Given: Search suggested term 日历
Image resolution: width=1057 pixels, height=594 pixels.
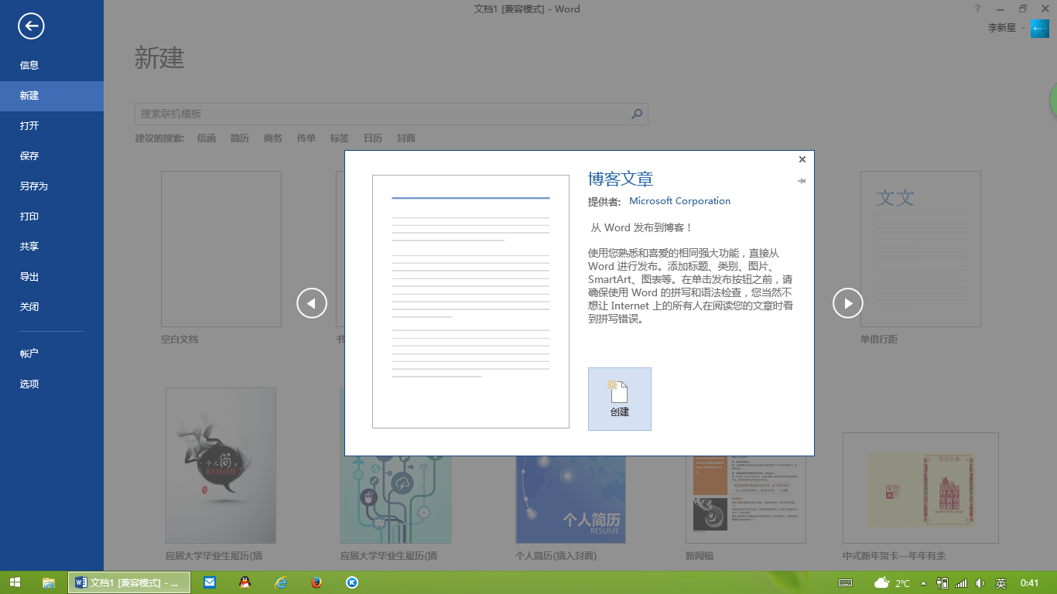Looking at the screenshot, I should tap(373, 138).
